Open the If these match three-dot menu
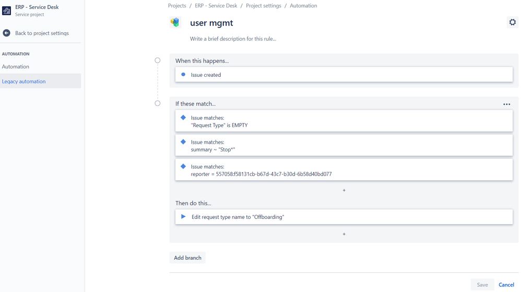 (x=506, y=104)
